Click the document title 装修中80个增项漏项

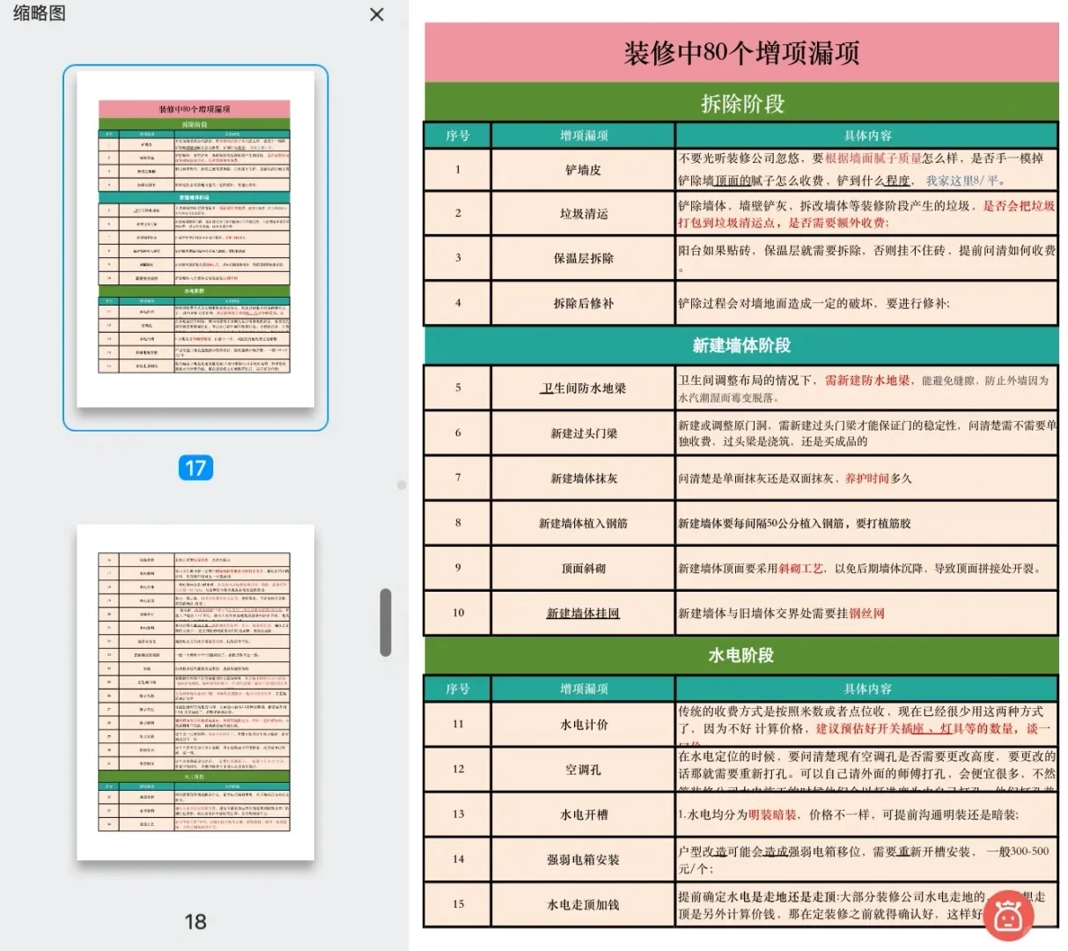pos(739,53)
